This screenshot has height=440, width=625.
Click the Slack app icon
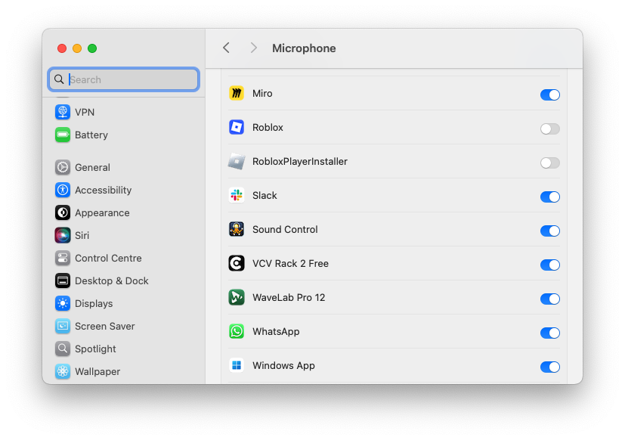[x=237, y=196]
